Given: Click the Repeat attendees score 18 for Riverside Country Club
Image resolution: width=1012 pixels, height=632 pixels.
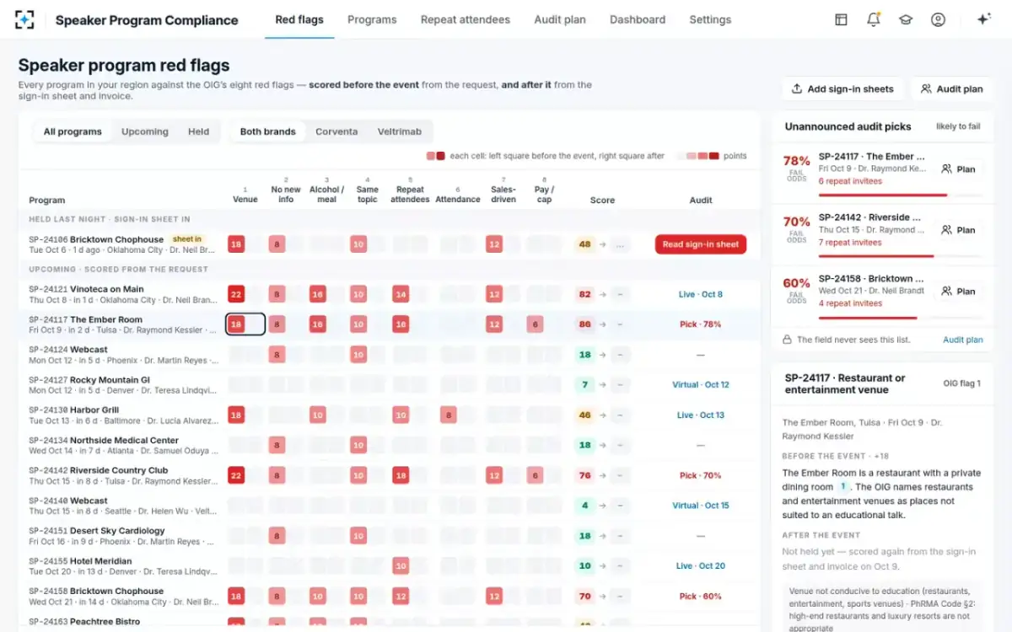Looking at the screenshot, I should [x=401, y=475].
